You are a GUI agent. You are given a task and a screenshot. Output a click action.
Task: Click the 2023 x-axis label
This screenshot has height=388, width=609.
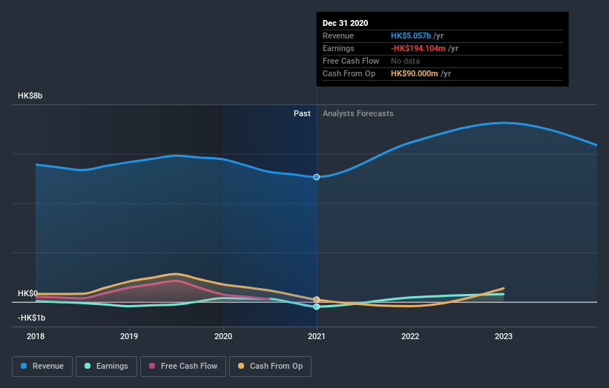tap(504, 336)
